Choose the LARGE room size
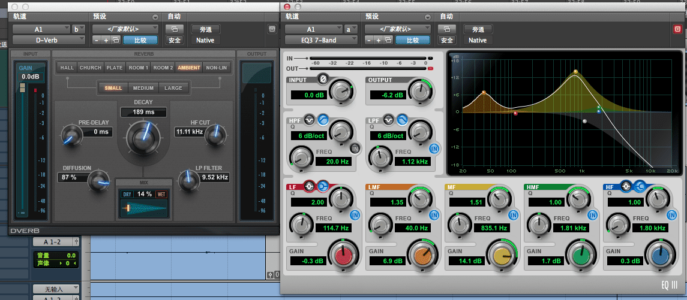Image resolution: width=687 pixels, height=300 pixels. [x=173, y=88]
